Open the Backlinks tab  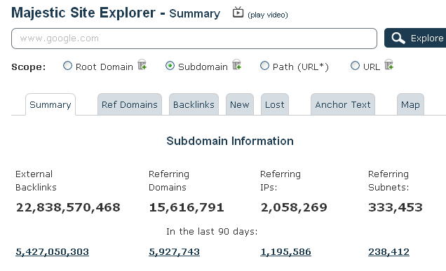point(194,104)
